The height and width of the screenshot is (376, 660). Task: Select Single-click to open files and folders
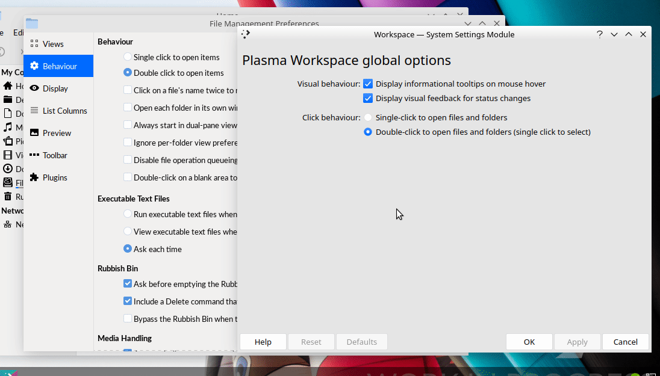435,118
